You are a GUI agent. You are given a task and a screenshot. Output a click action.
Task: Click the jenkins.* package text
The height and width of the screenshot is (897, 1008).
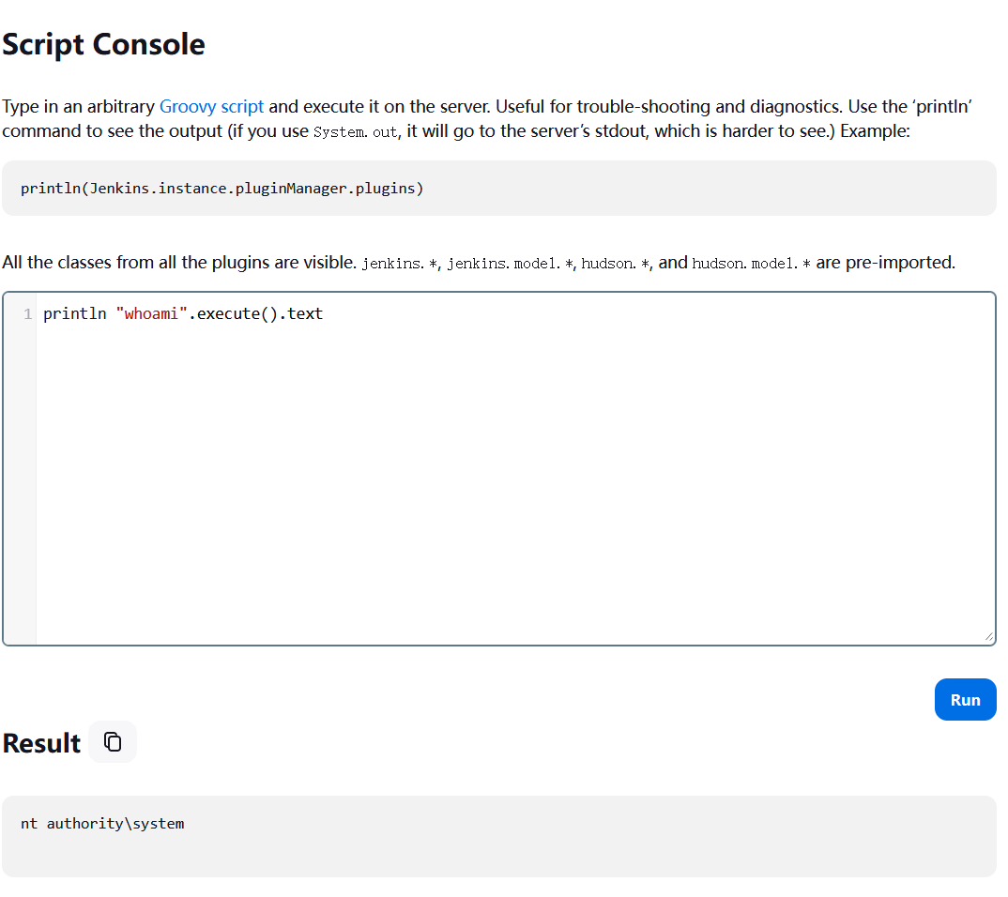click(400, 264)
